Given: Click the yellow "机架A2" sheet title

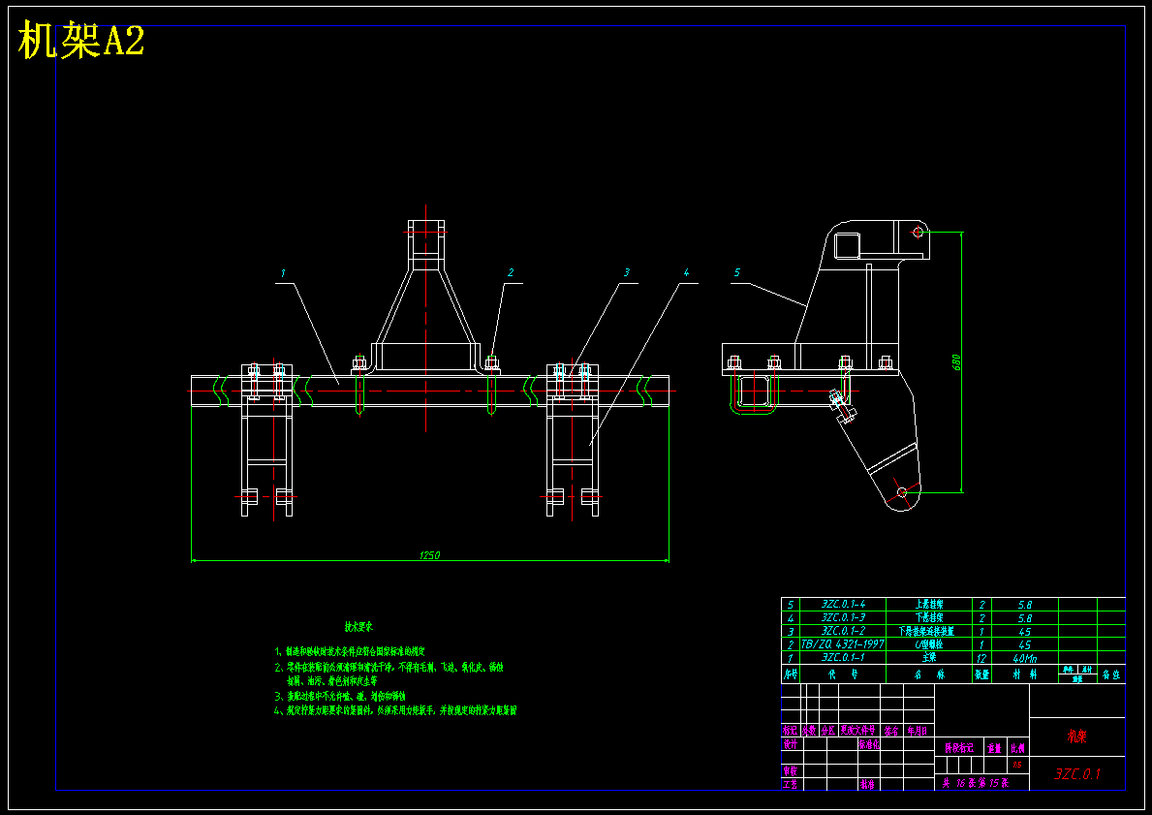Looking at the screenshot, I should pyautogui.click(x=81, y=41).
